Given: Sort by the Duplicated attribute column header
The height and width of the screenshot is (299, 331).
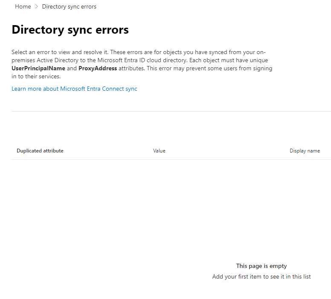Looking at the screenshot, I should (40, 151).
